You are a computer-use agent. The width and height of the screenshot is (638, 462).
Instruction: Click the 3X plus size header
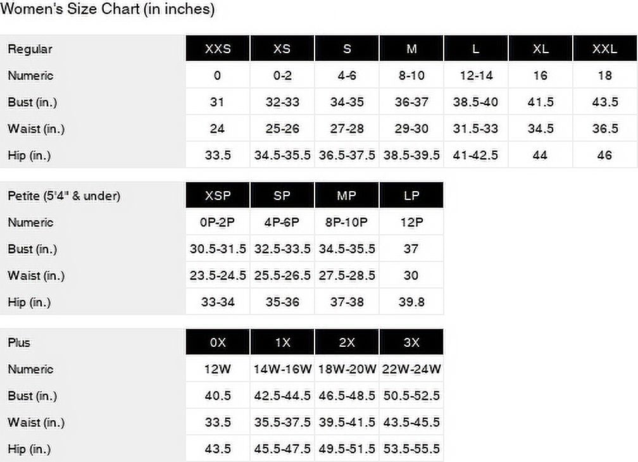[411, 342]
